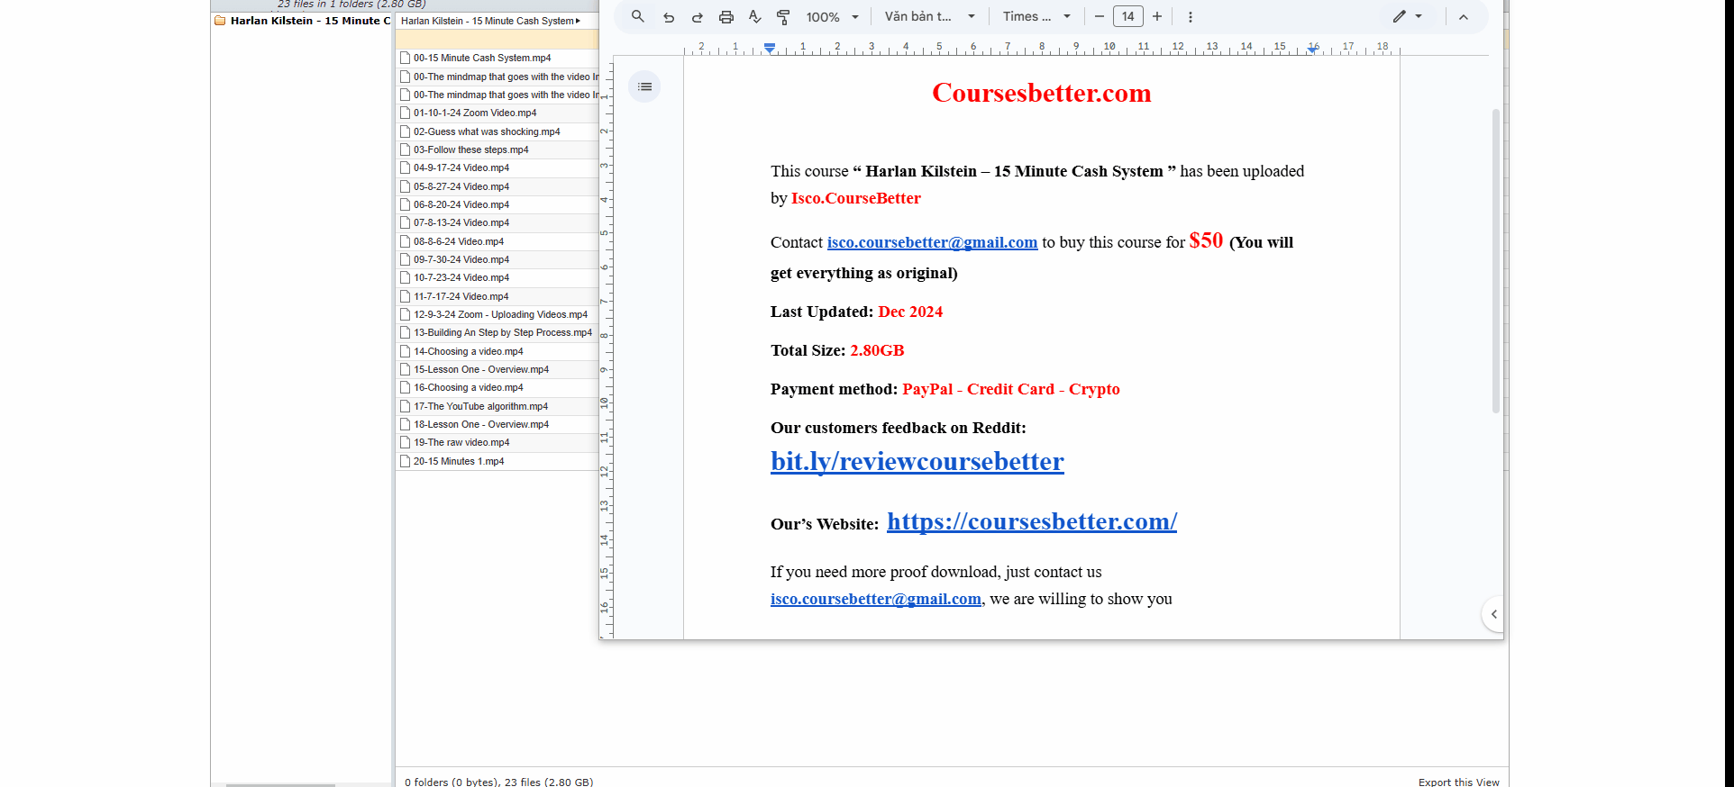Increase the font size
The height and width of the screenshot is (787, 1734).
1157,16
